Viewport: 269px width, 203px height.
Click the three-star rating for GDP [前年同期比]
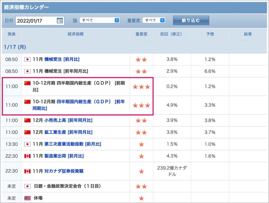(141, 105)
